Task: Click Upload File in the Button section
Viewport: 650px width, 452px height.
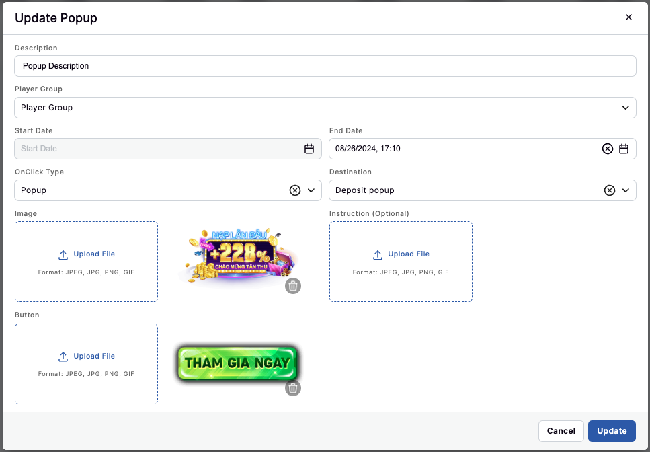Action: 86,356
